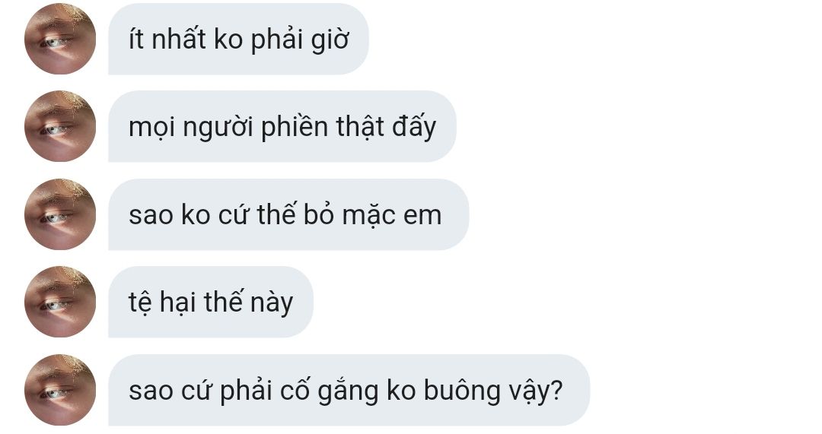Open sender avatar beside "ít nhất ko phải giờ"

60,39
